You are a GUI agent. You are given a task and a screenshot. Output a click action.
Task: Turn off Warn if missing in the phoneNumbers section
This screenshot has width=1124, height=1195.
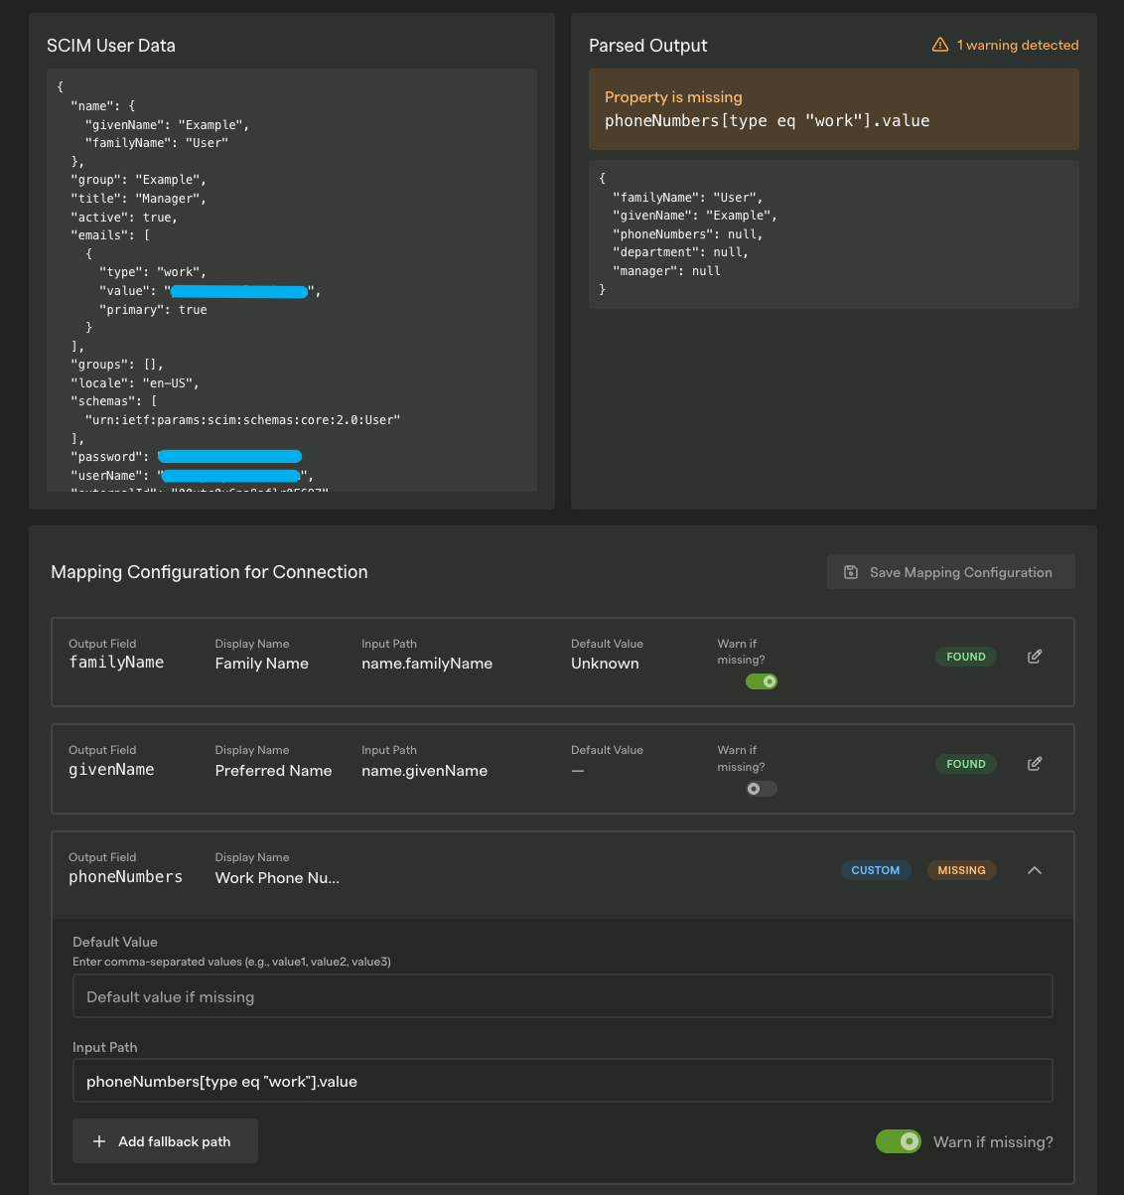(x=899, y=1141)
